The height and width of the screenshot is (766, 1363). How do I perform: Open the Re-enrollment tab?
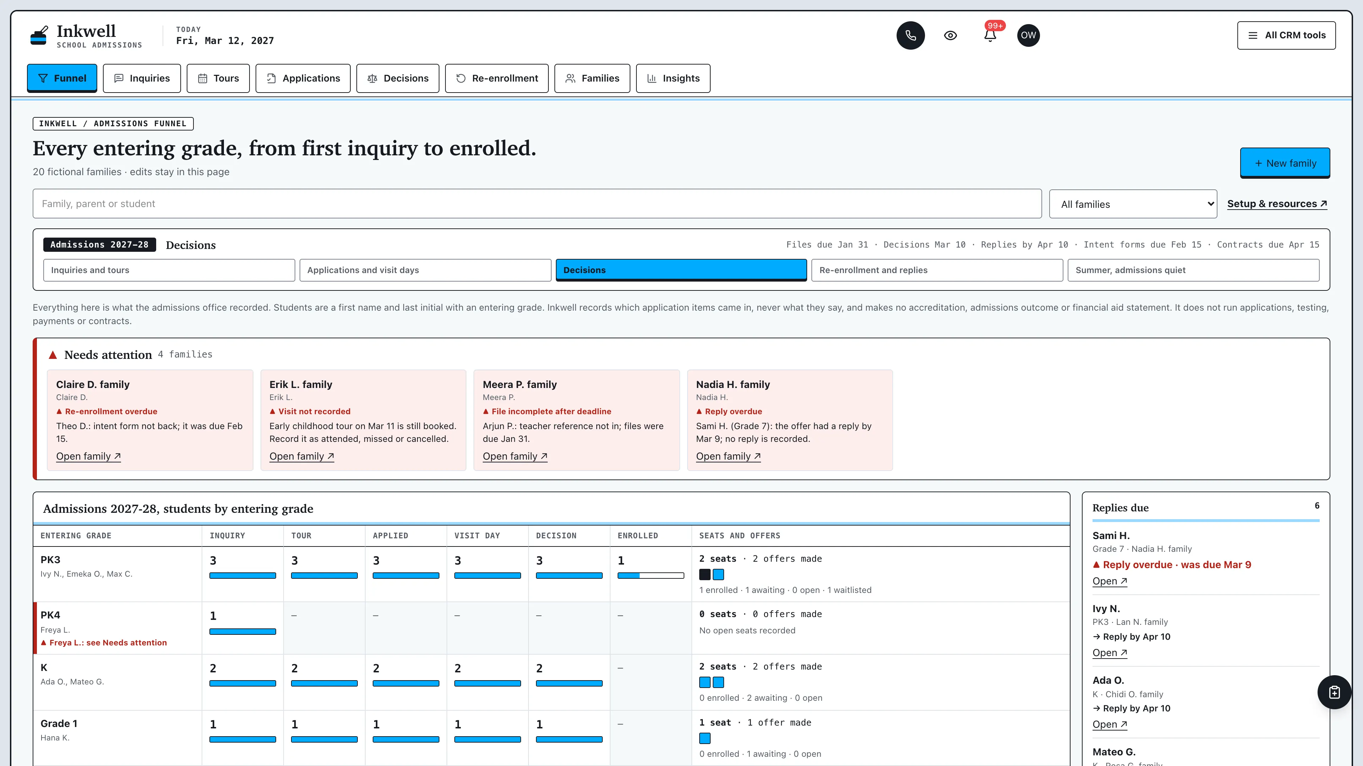497,78
